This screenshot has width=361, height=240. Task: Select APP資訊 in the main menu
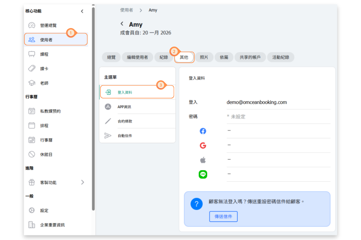point(125,107)
